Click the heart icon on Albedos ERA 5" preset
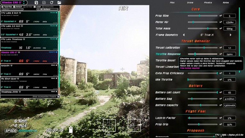The image size is (245, 138). (x=20, y=52)
